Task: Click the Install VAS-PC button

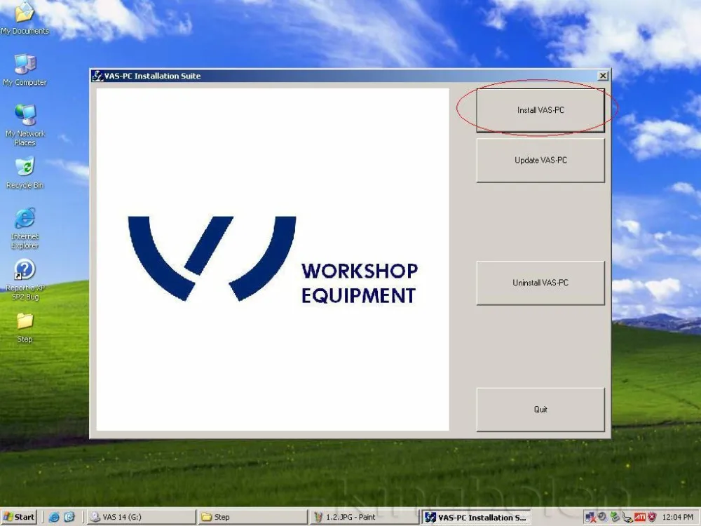Action: (x=540, y=110)
